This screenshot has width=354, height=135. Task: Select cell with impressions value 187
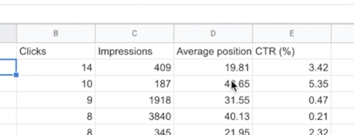(x=134, y=84)
